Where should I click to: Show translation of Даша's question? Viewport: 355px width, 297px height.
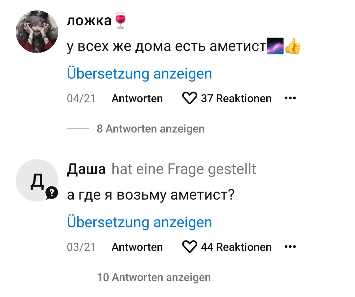[139, 222]
